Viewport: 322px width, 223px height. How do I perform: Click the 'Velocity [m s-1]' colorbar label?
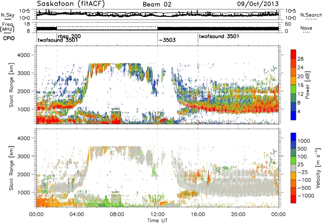318,168
